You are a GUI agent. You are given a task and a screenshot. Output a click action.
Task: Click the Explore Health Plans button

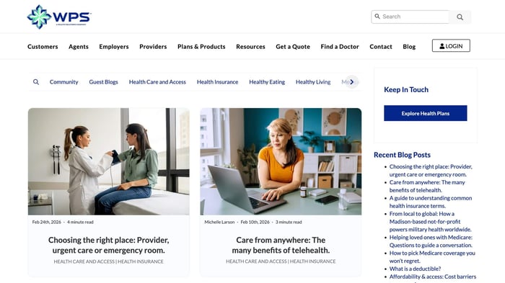425,113
